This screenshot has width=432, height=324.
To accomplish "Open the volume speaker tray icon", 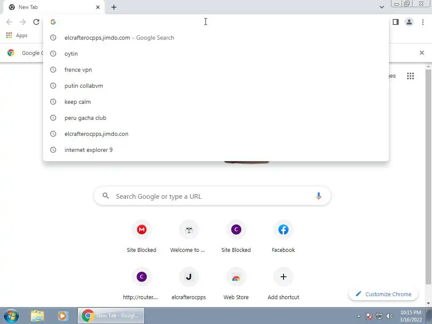I will pyautogui.click(x=389, y=316).
